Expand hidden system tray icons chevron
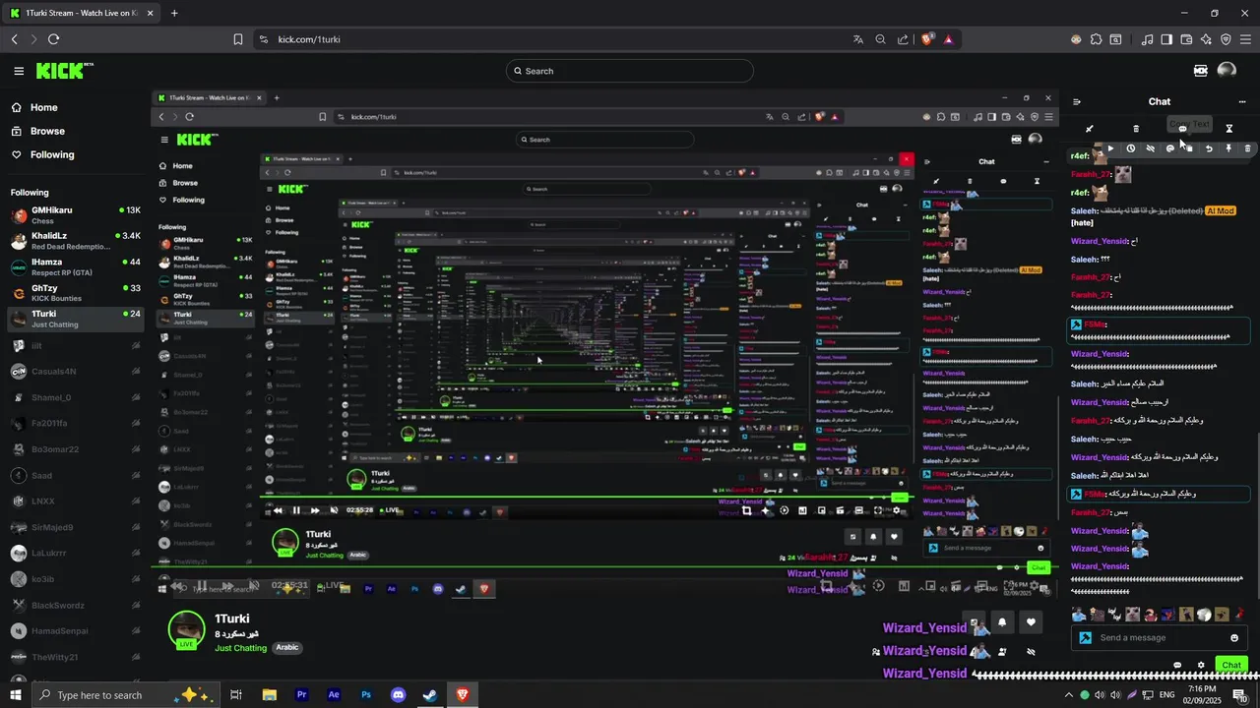 [x=1069, y=695]
